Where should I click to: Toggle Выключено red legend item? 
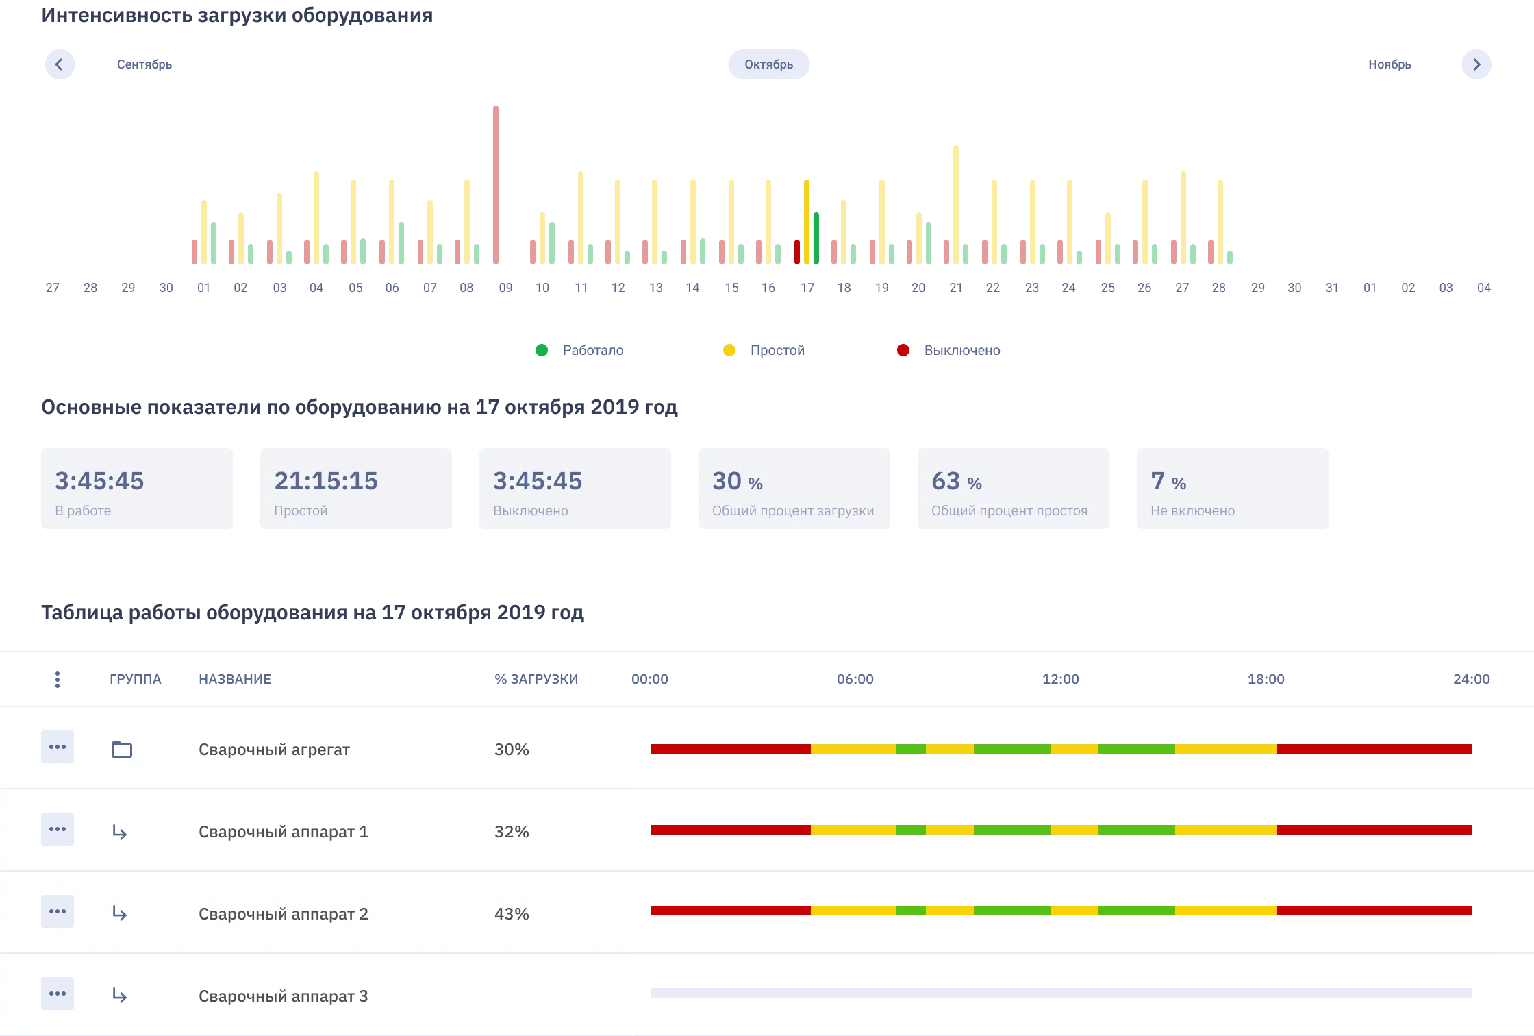click(948, 350)
